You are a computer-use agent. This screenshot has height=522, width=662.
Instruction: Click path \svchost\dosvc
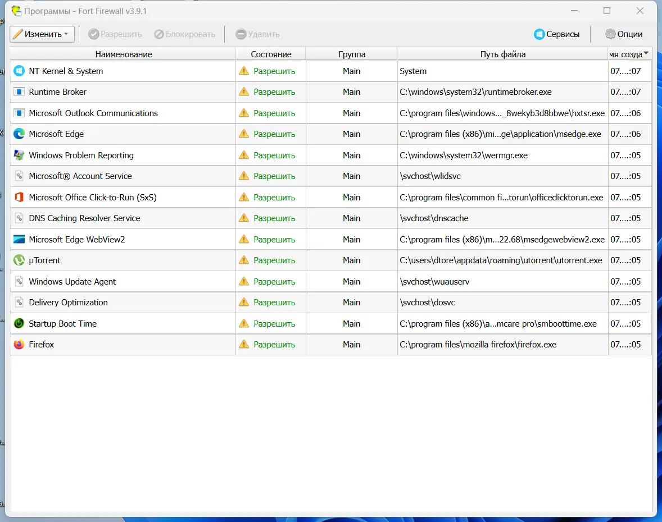(x=427, y=303)
